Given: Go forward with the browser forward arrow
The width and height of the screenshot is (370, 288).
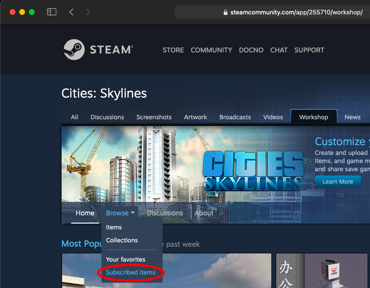Looking at the screenshot, I should (88, 12).
